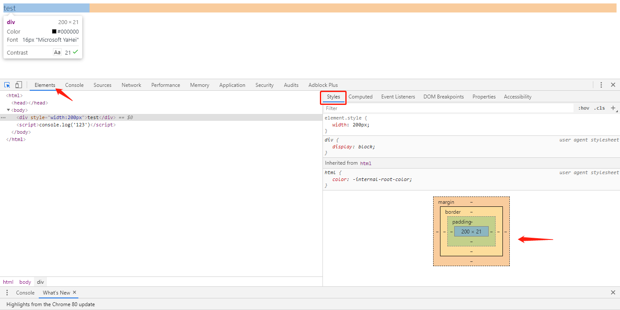Select the closing /body tag row

(x=21, y=132)
